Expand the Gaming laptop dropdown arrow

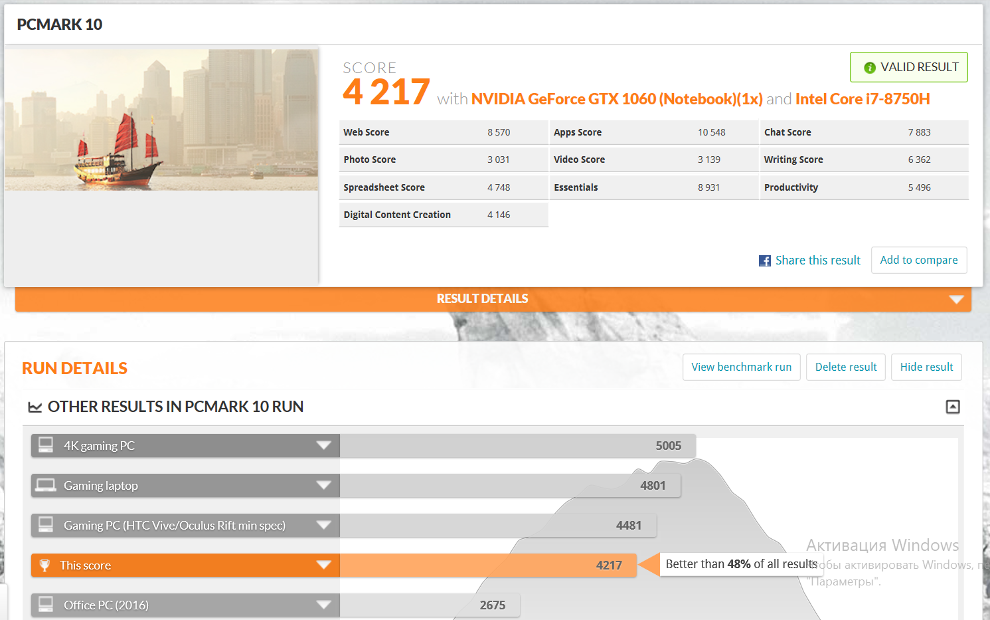pos(323,485)
